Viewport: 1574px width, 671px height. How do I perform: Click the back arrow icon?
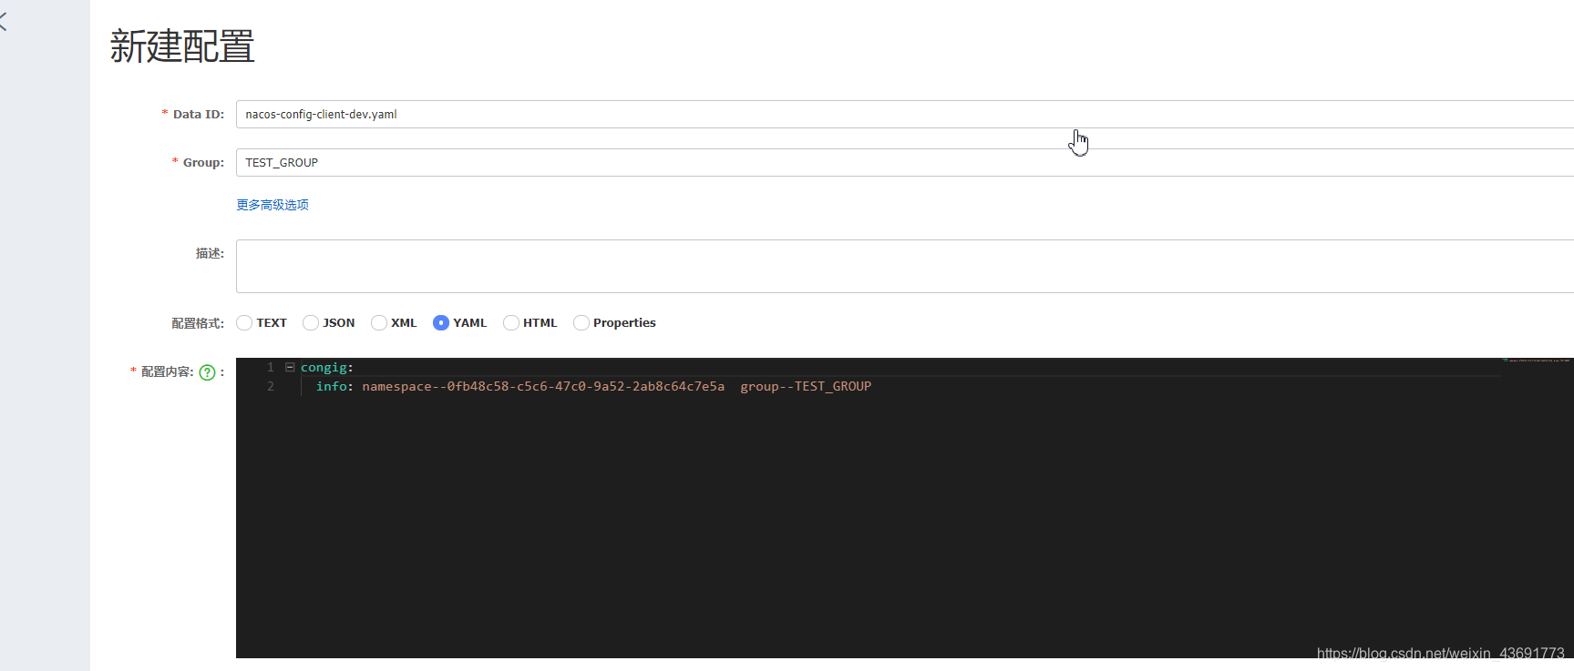pyautogui.click(x=3, y=23)
